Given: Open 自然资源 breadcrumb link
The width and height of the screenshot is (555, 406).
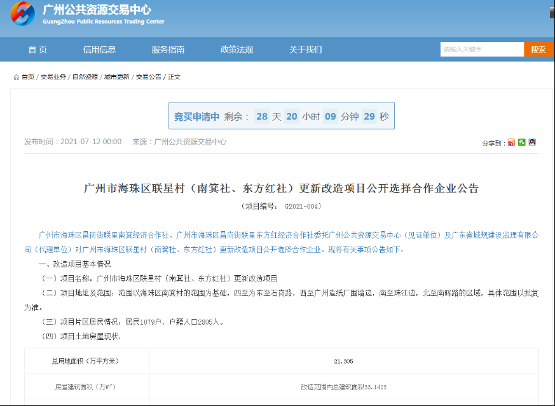Looking at the screenshot, I should (x=85, y=77).
